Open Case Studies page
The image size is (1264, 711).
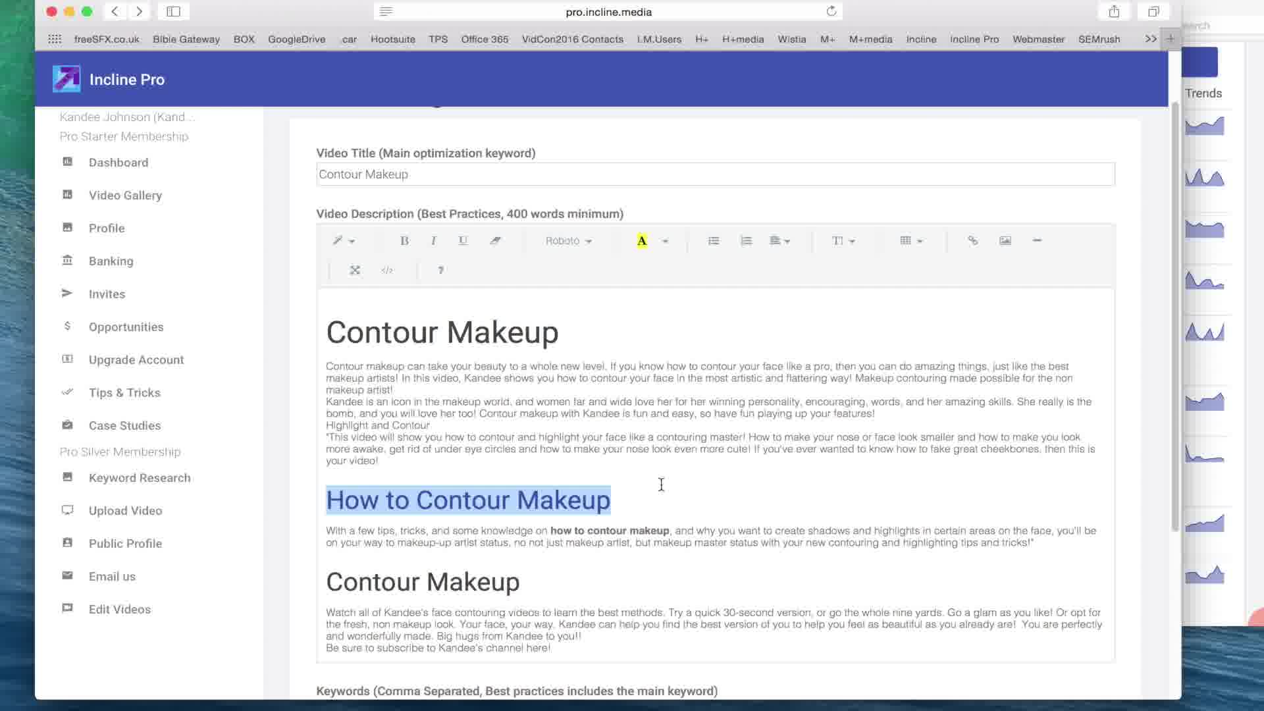tap(124, 426)
